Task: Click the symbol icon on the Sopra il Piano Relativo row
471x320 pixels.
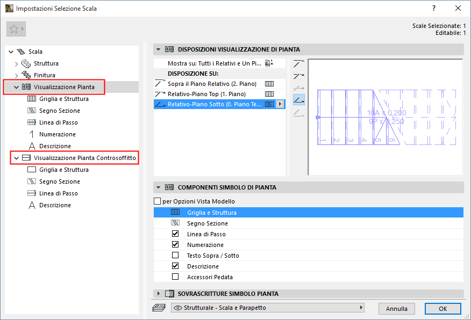Action: (x=269, y=84)
